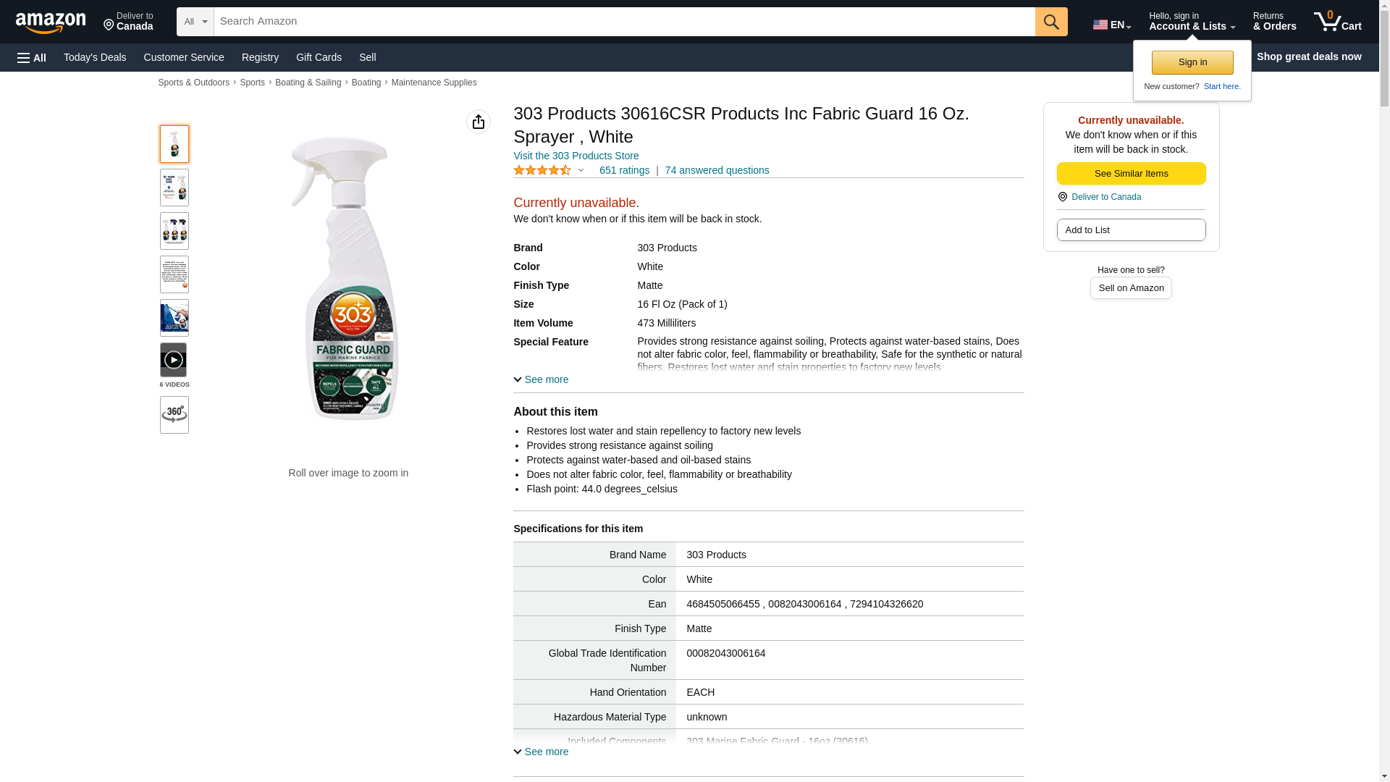Expand See more under specifications
Screen dimensions: 1390x782
coord(541,752)
